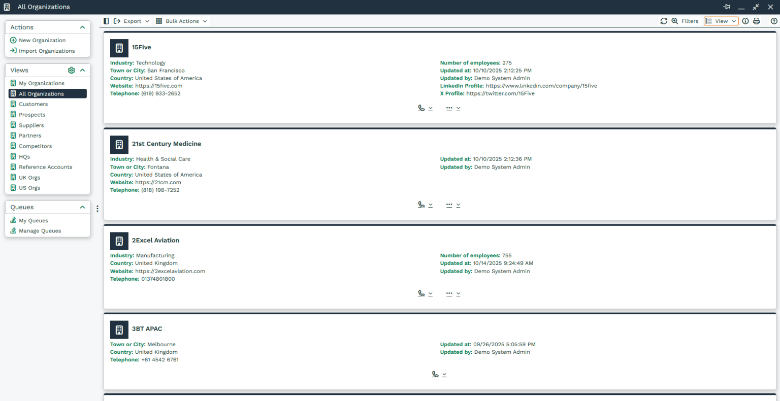Open the search magnifier icon beside Filters
Viewport: 780px width, 401px height.
675,21
